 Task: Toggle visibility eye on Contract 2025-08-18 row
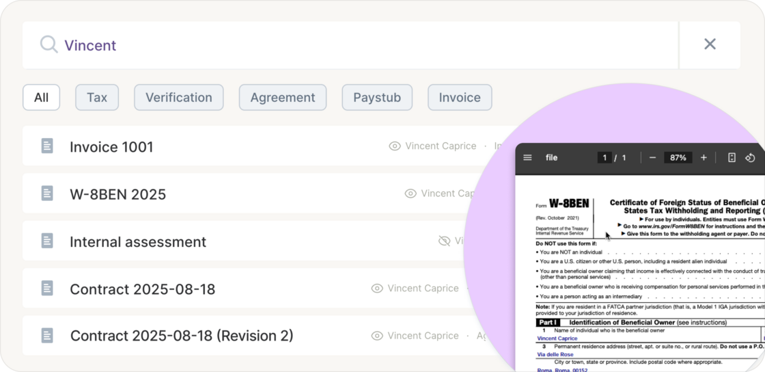[377, 288]
